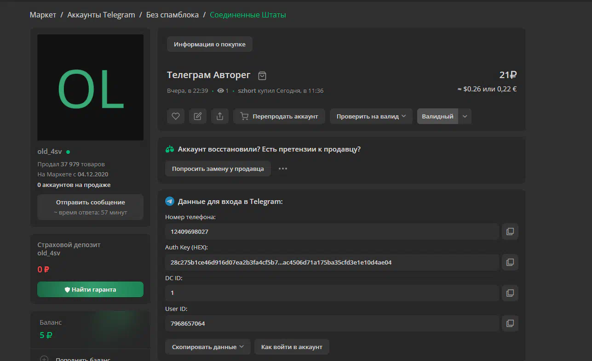Click Продал 37 979 товаров text
592x361 pixels.
71,164
